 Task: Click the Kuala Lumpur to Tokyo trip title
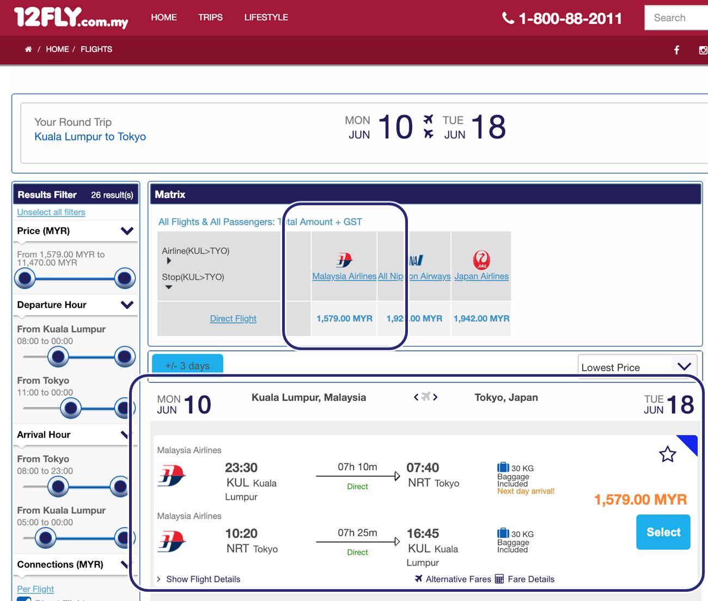[x=90, y=137]
